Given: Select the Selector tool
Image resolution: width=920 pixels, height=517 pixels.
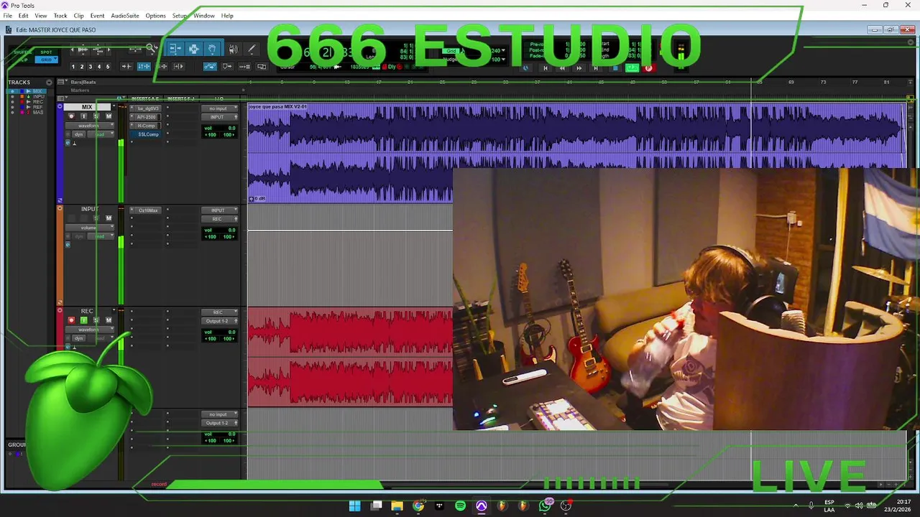Looking at the screenshot, I should [x=194, y=48].
